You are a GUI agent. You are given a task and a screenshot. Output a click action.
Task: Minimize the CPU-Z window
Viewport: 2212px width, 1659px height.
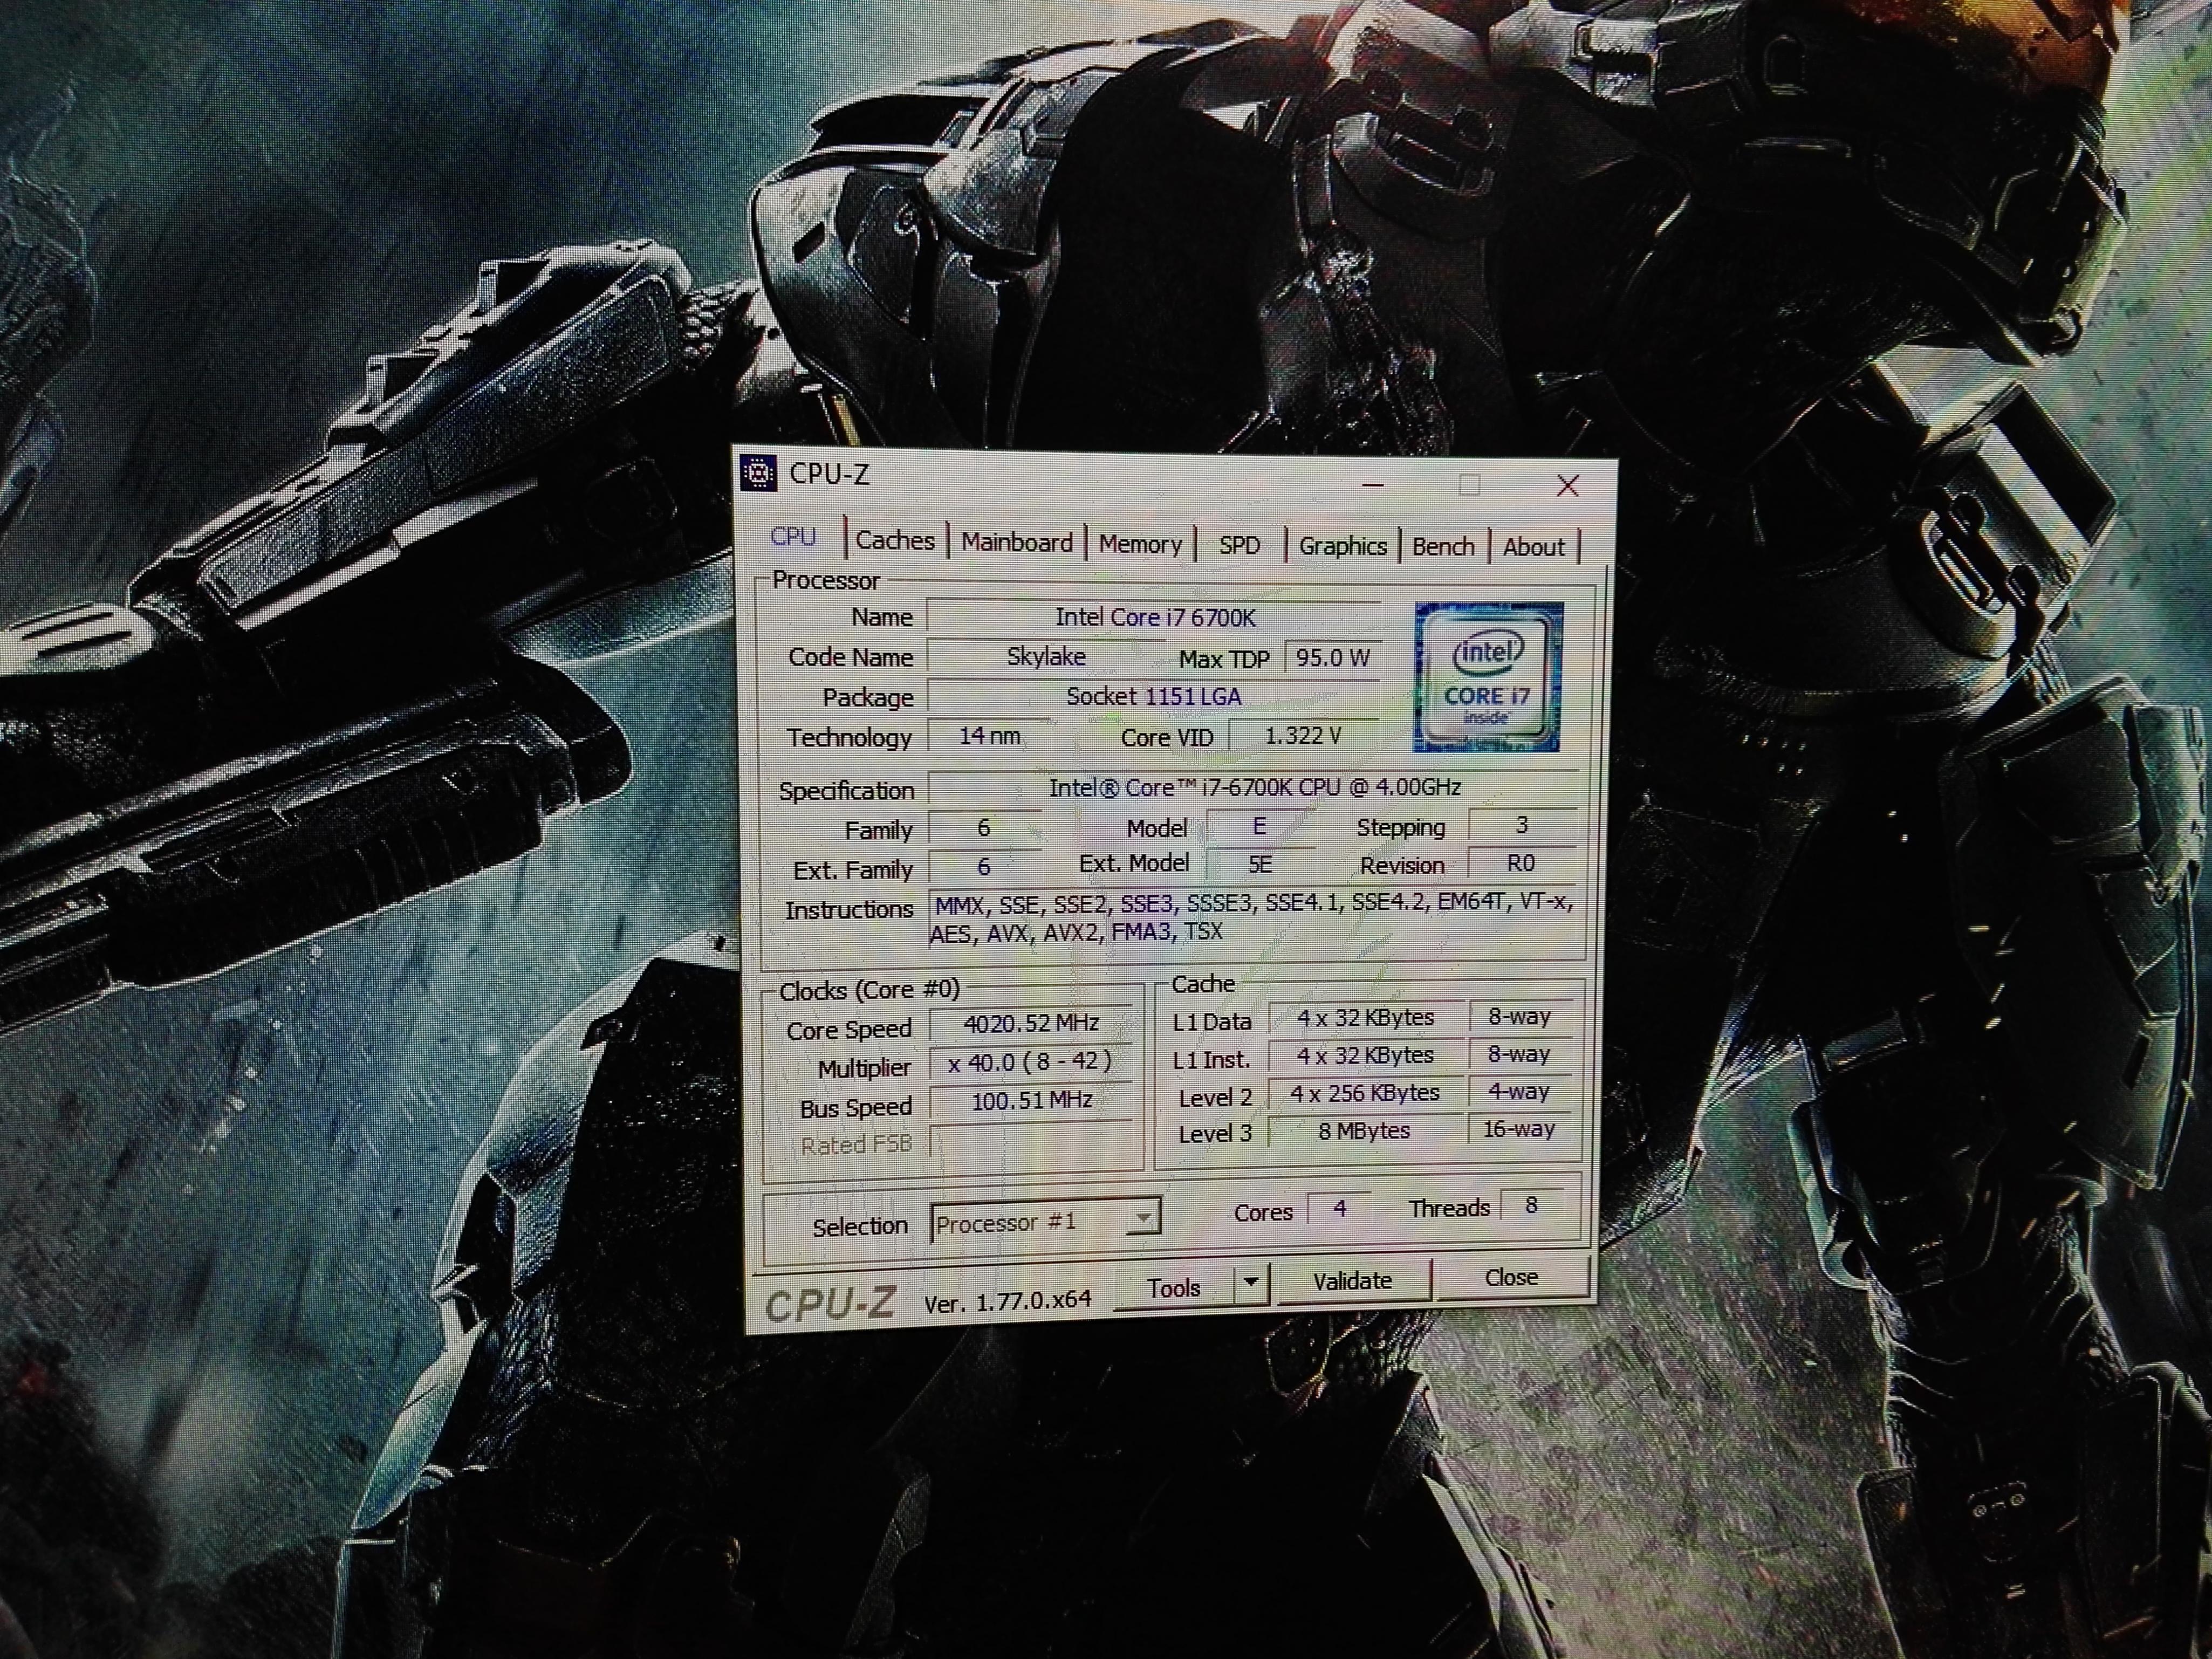[x=1373, y=485]
